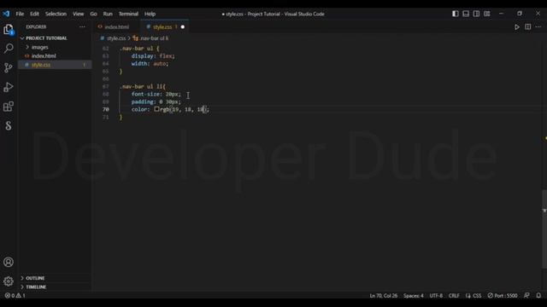Click unsaved dot on style.css tab

[x=182, y=26]
